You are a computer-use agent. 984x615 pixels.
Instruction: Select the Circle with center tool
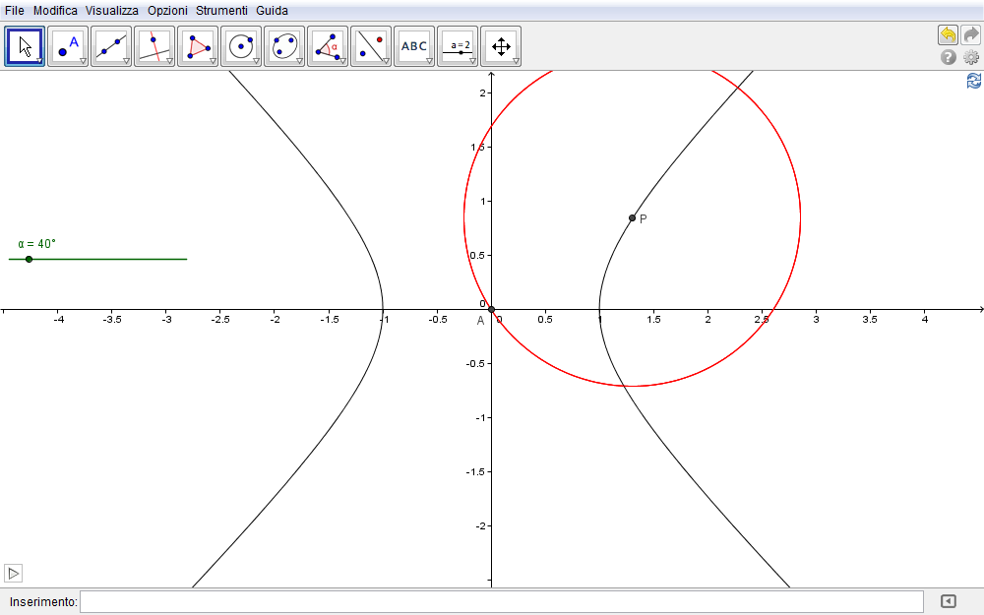point(241,46)
